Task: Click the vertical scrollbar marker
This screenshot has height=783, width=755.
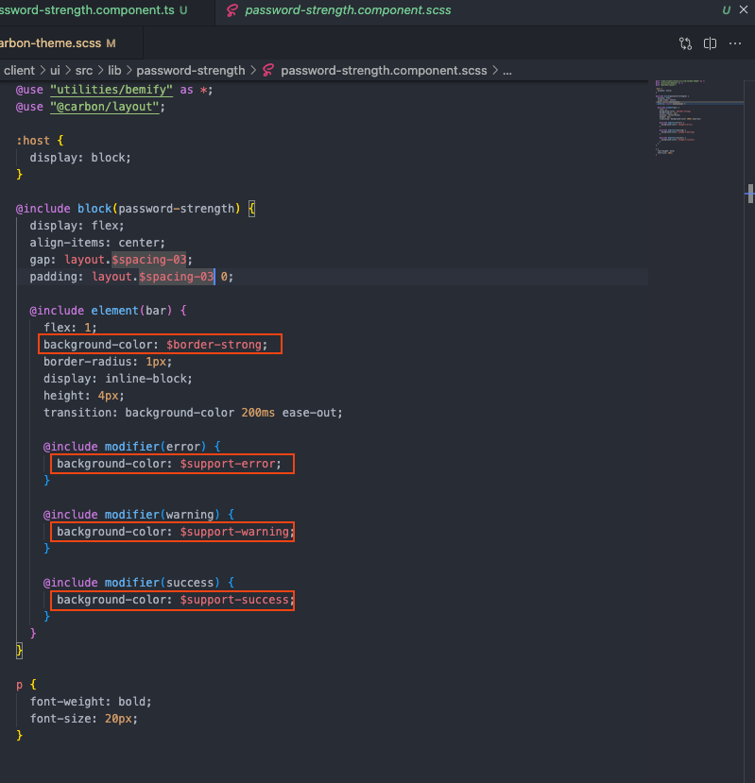Action: [750, 194]
